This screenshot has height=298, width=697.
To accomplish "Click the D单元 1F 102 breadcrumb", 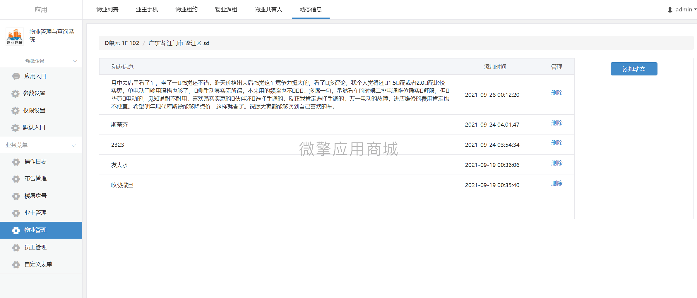I will 122,43.
